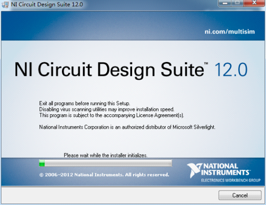Minimize the NI Circuit Design Suite window
Viewport: 266px width, 205px height.
click(x=225, y=3)
